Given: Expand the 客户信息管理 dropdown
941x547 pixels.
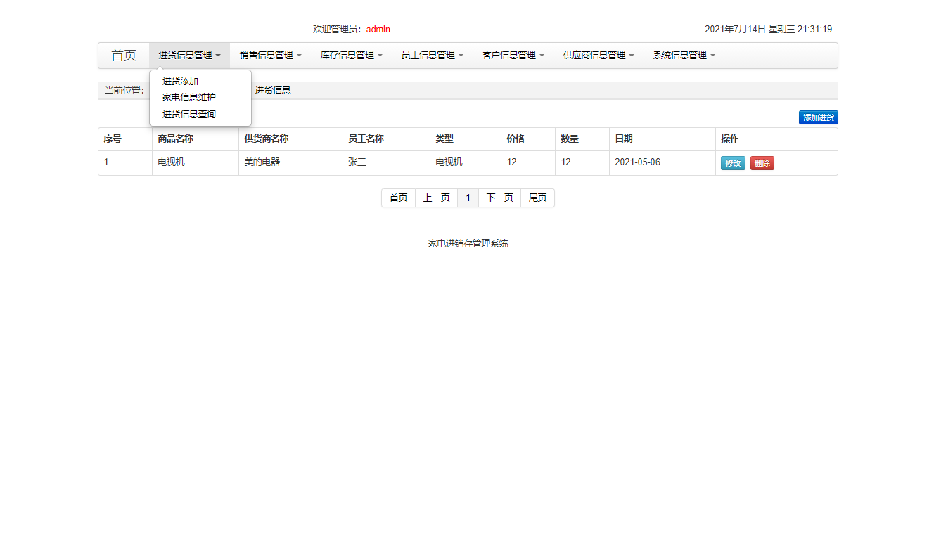Looking at the screenshot, I should click(513, 55).
